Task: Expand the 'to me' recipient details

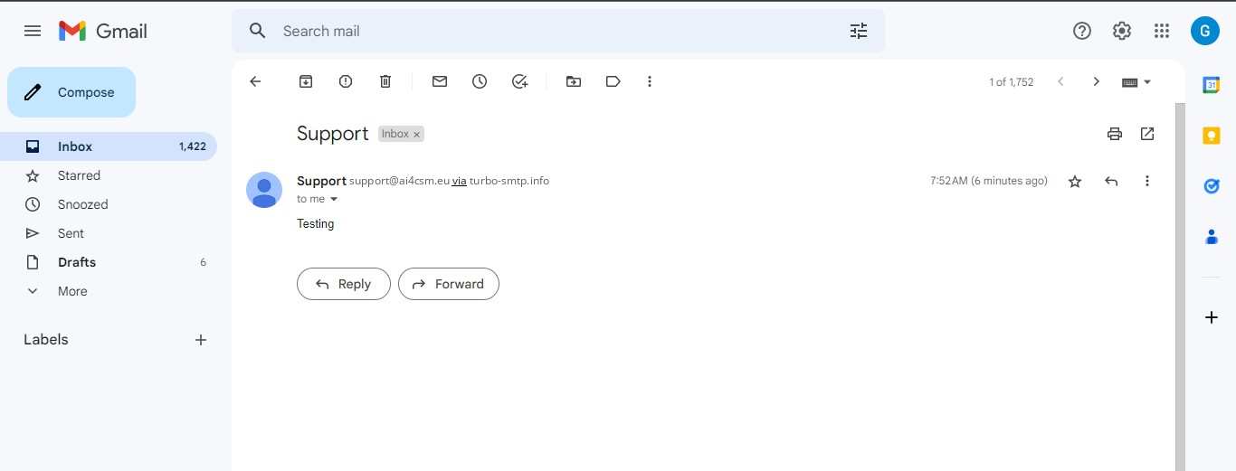Action: [334, 199]
